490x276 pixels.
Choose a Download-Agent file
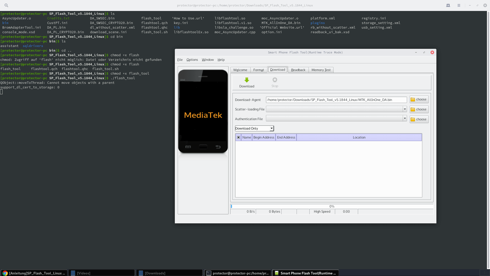click(x=419, y=99)
